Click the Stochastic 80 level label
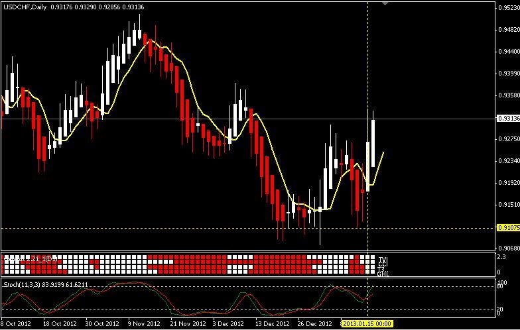The width and height of the screenshot is (520, 330). pyautogui.click(x=502, y=286)
